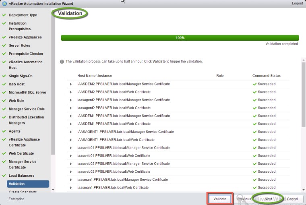Open the Installation Prerequisites step
Image resolution: width=306 pixels, height=205 pixels.
[x=19, y=26]
